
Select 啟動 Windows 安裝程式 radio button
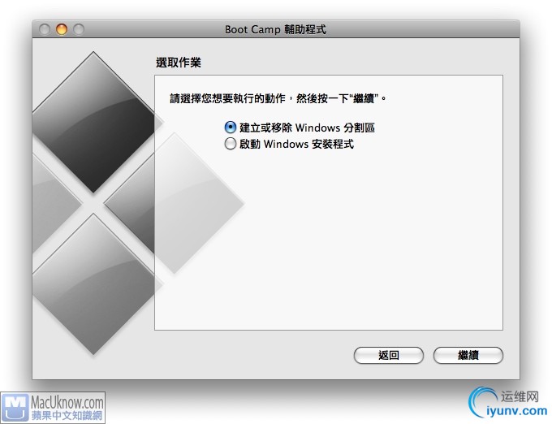231,144
